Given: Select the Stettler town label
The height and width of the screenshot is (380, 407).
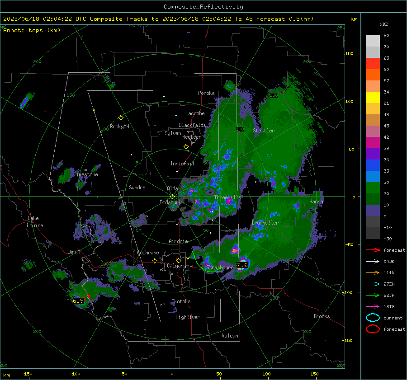Looking at the screenshot, I should point(264,131).
